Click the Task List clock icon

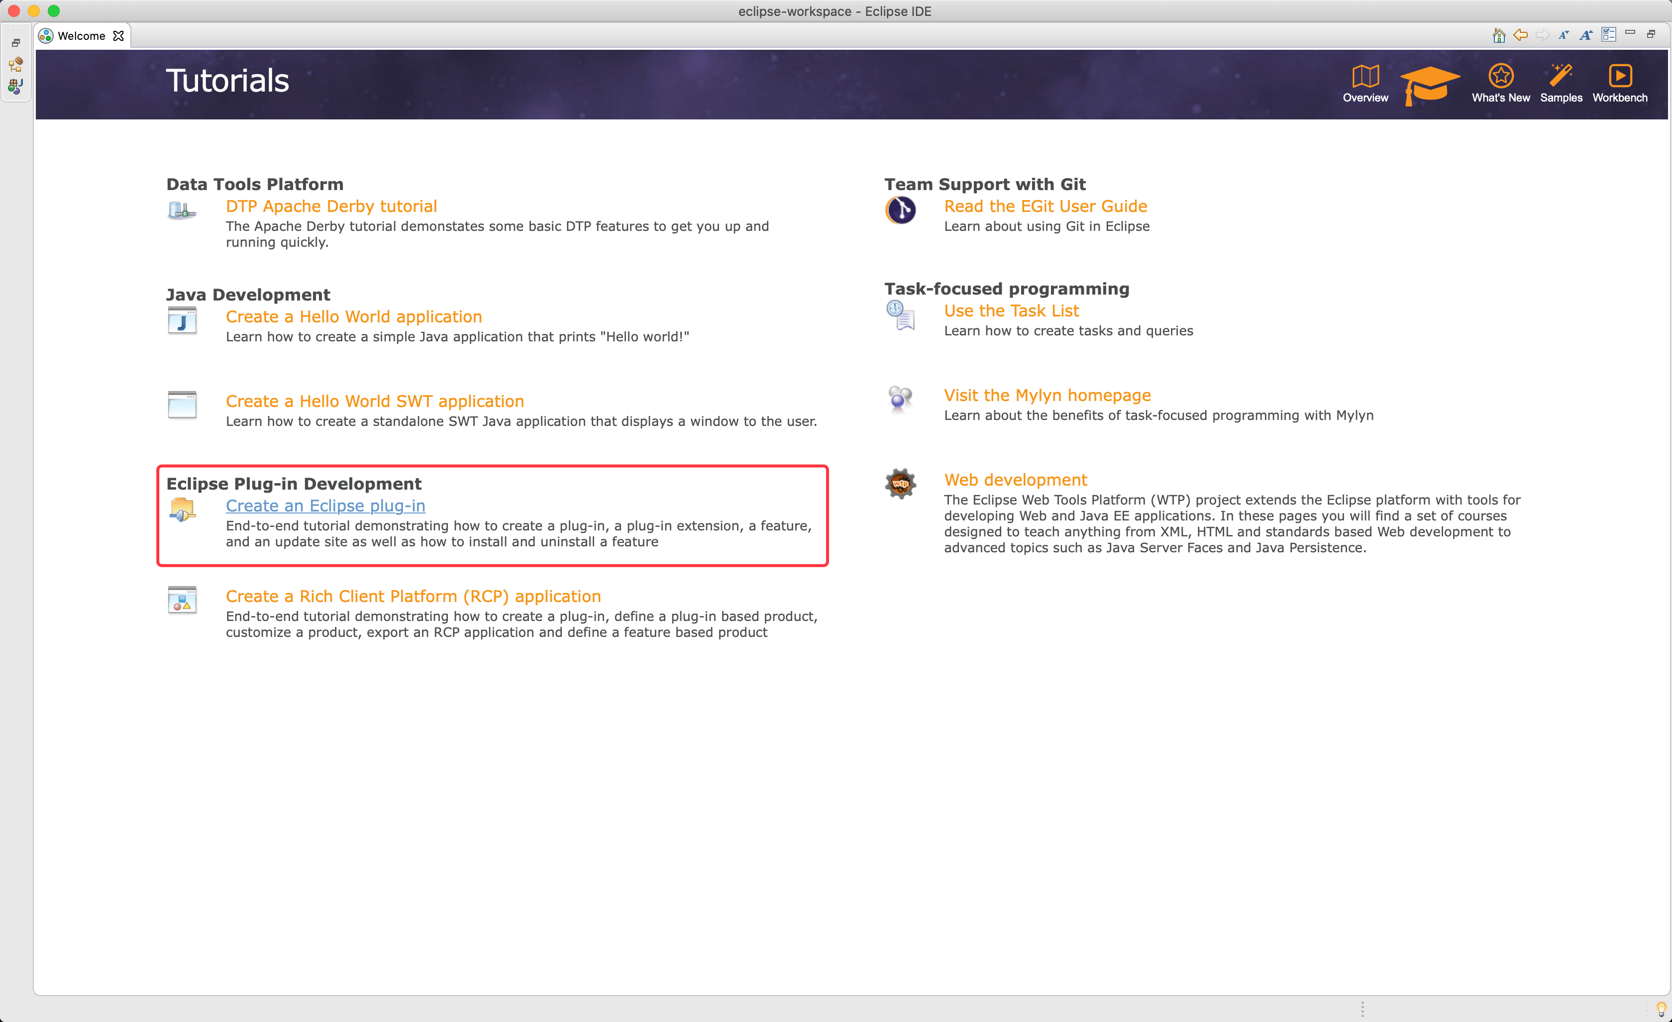click(x=900, y=315)
